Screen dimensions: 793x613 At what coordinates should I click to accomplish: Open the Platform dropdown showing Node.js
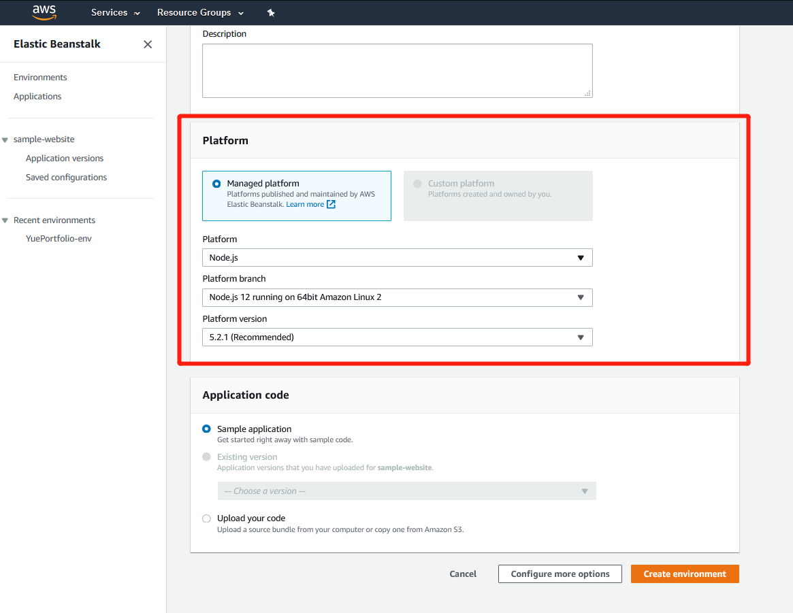[398, 258]
